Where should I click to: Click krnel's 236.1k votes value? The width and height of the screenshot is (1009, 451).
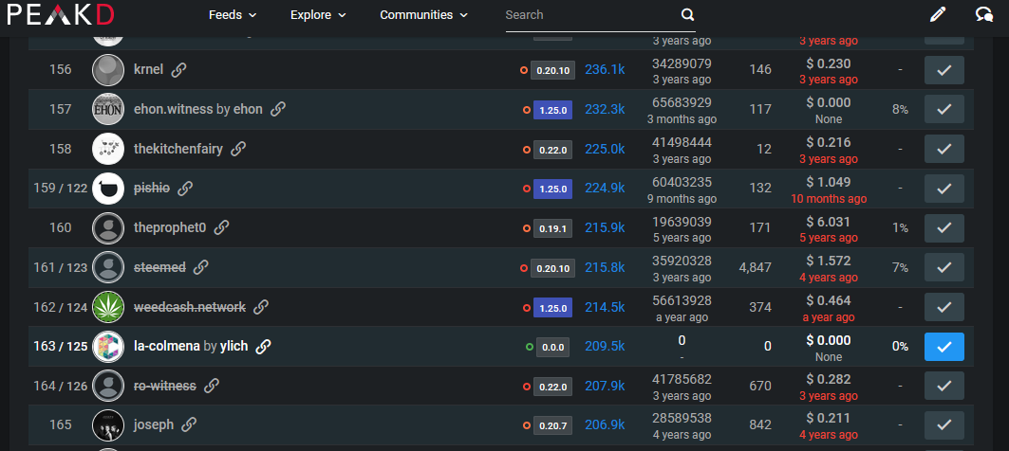pyautogui.click(x=605, y=69)
